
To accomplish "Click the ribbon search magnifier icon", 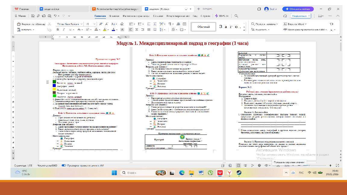I will [x=236, y=15].
